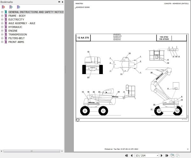Click the FRAME - BODY bookmark ribbon icon
The image size is (191, 158).
[6, 16]
